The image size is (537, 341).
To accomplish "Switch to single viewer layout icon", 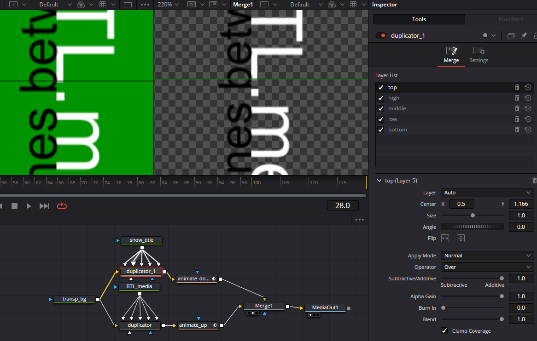I will tap(128, 5).
